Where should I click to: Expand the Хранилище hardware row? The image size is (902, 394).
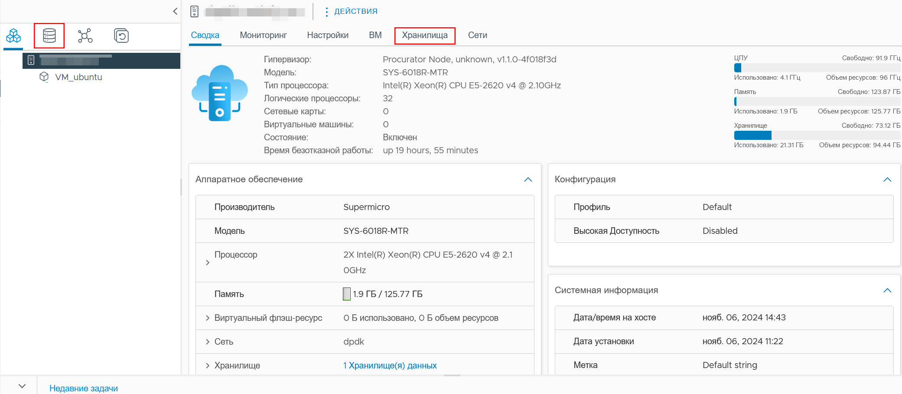(x=208, y=365)
